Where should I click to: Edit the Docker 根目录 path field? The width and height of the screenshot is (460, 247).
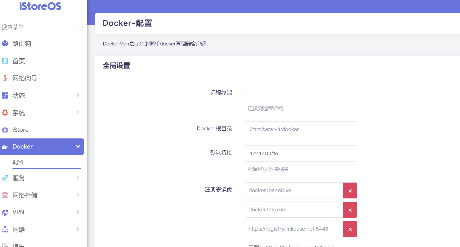pyautogui.click(x=301, y=129)
